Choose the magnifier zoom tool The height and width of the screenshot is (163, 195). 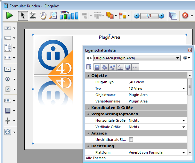point(53,15)
